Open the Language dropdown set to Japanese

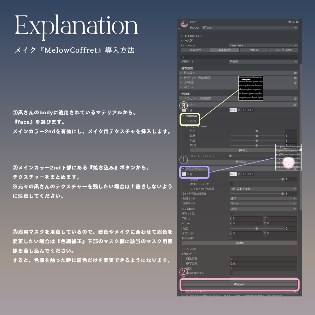tap(263, 45)
